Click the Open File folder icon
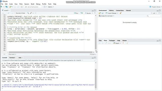 pyautogui.click(x=10, y=7)
